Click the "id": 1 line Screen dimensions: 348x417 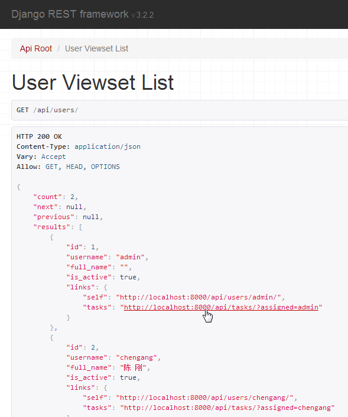83,247
